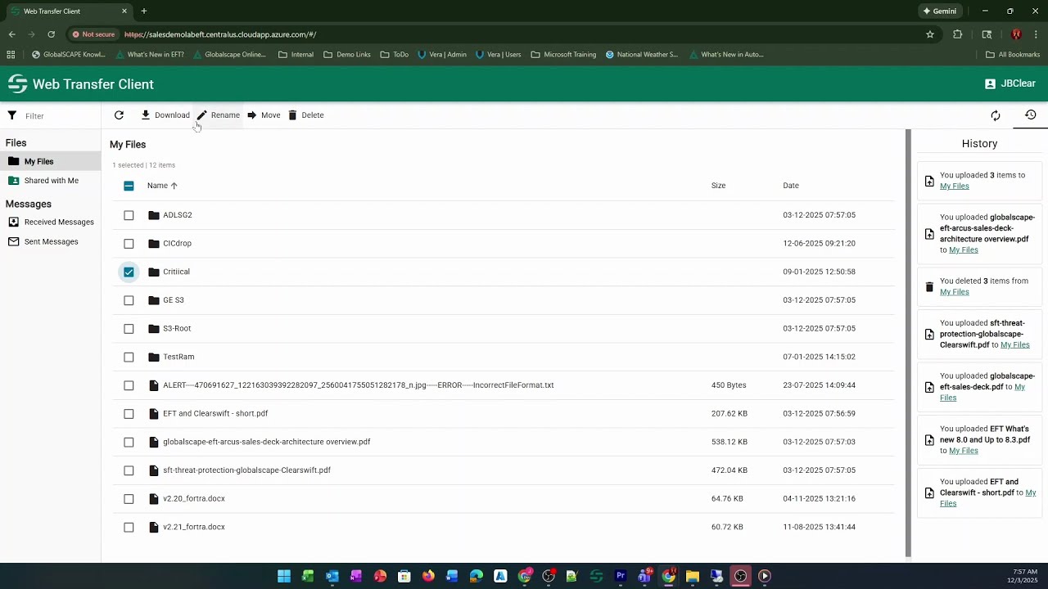Click the transfers sync icon at top right
Image resolution: width=1048 pixels, height=589 pixels.
(x=996, y=115)
